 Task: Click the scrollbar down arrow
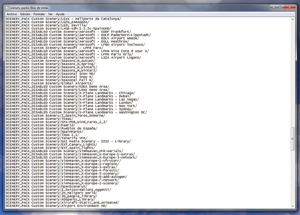tap(293, 206)
